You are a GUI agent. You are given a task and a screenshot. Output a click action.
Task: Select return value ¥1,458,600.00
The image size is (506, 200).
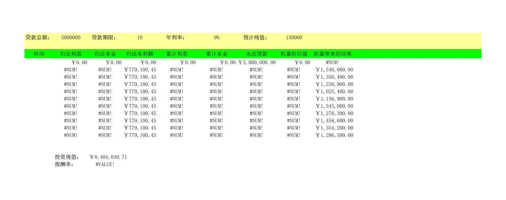[334, 121]
